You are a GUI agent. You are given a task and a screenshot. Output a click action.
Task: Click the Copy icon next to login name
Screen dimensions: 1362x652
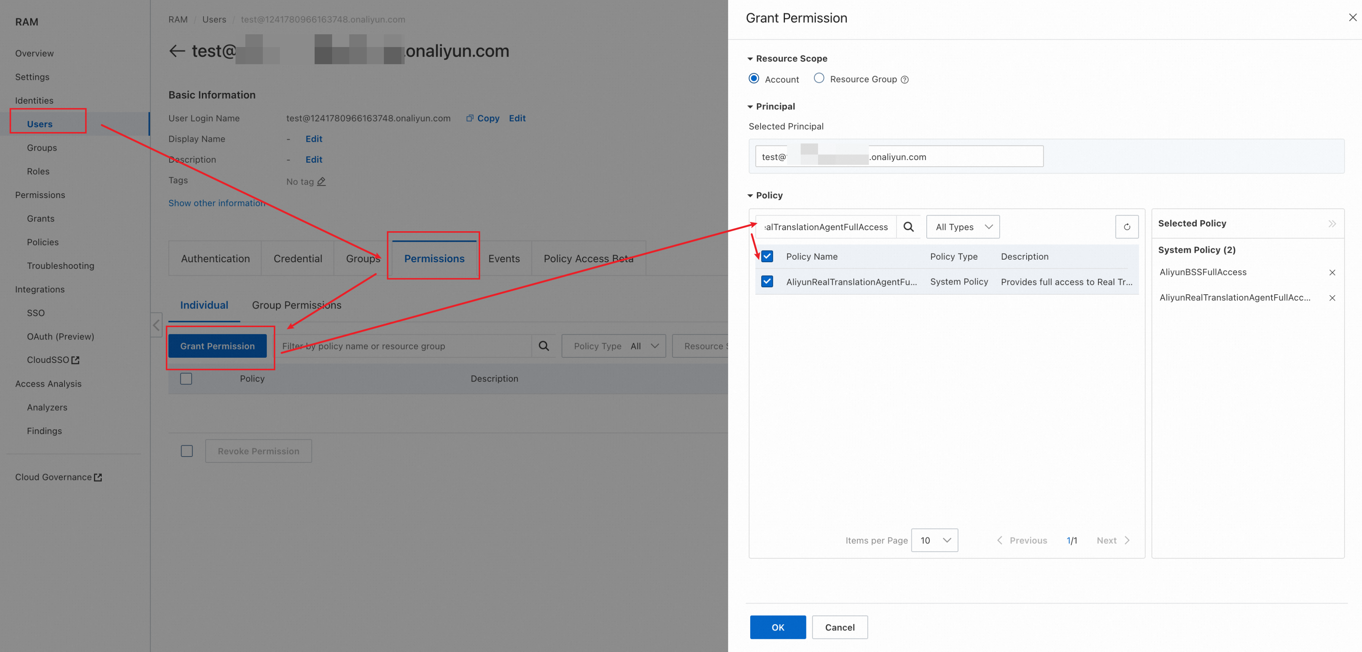tap(470, 118)
